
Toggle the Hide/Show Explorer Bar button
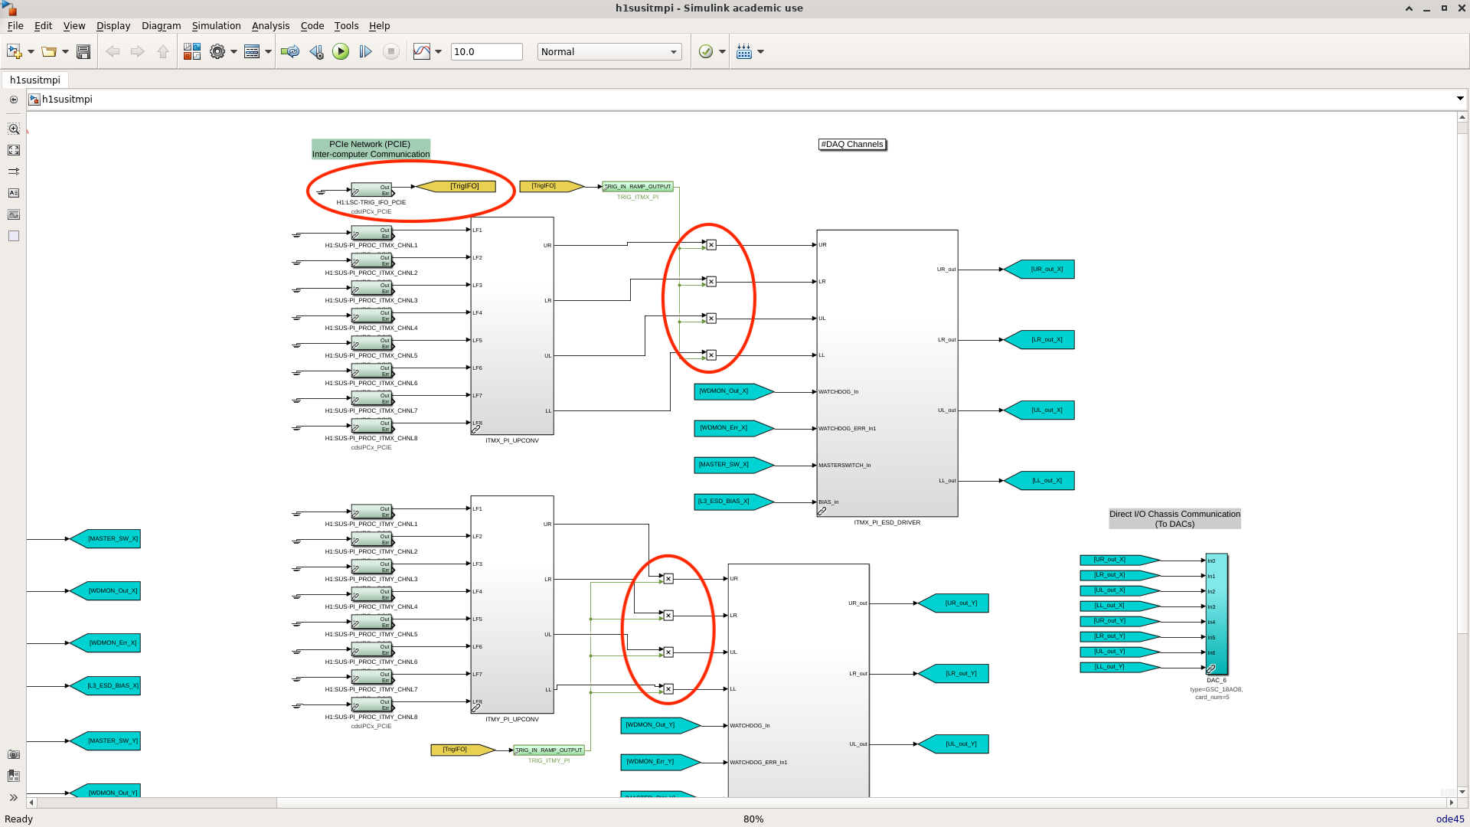pyautogui.click(x=14, y=100)
